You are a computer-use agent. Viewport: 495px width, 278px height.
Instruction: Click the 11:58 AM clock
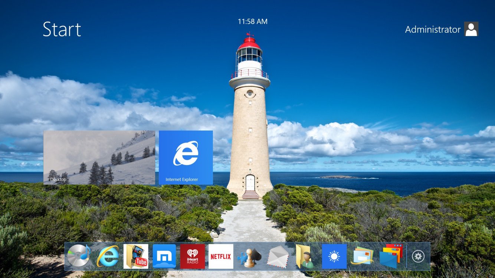(253, 21)
